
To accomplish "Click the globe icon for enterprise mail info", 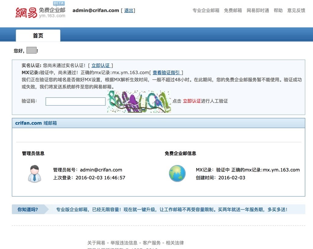I will coord(177,173).
